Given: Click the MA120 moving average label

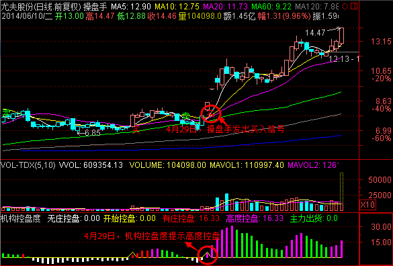Looking at the screenshot, I should 317,7.
